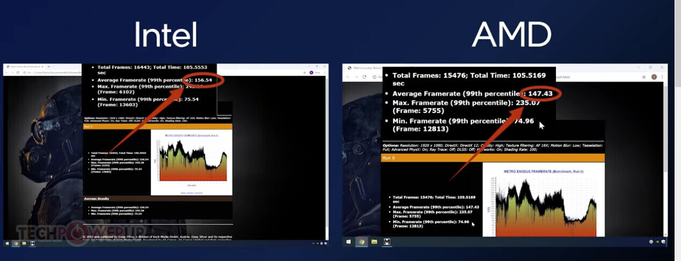Click the reload icon in Intel browser window
Viewport: 681px width, 261px height.
pyautogui.click(x=18, y=72)
